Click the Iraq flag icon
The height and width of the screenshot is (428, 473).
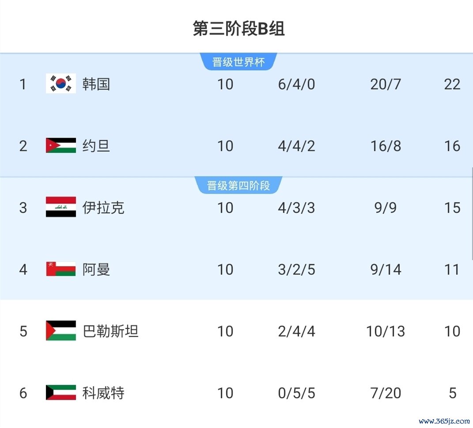click(61, 207)
